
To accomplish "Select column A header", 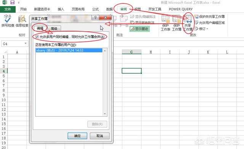I will 17,52.
